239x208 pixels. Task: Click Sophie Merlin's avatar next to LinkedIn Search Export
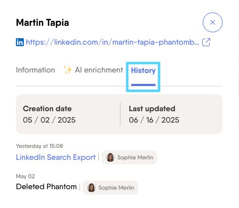tap(110, 157)
